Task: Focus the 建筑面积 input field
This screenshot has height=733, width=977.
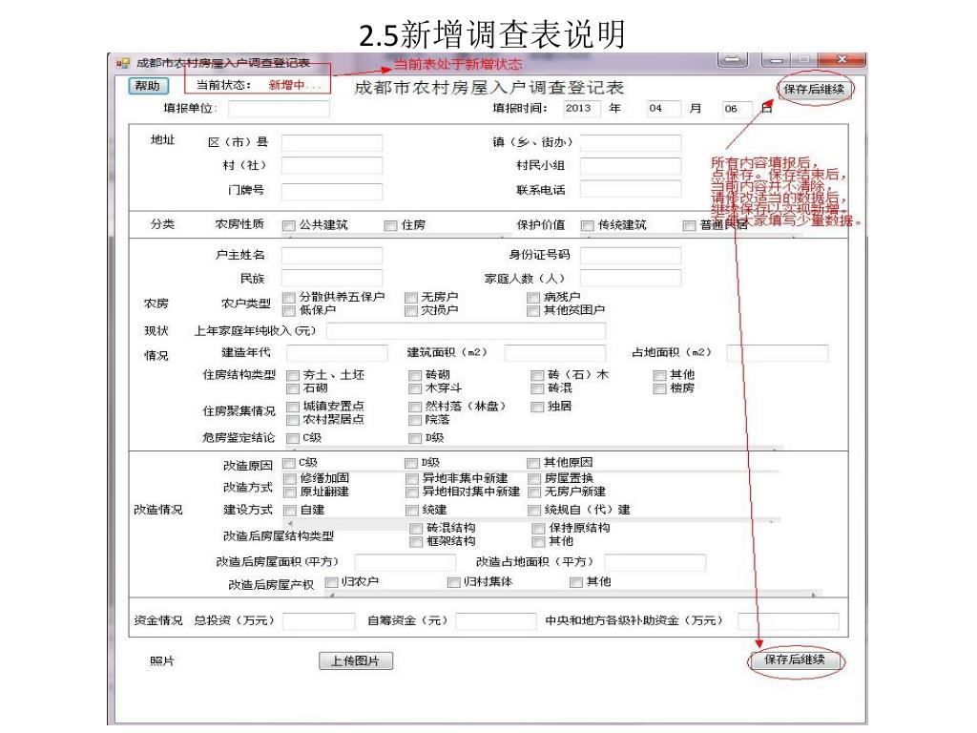Action: tap(555, 353)
